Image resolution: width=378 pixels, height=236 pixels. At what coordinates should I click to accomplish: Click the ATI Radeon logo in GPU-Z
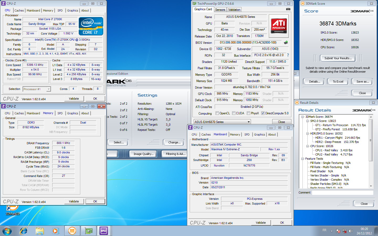tap(279, 26)
